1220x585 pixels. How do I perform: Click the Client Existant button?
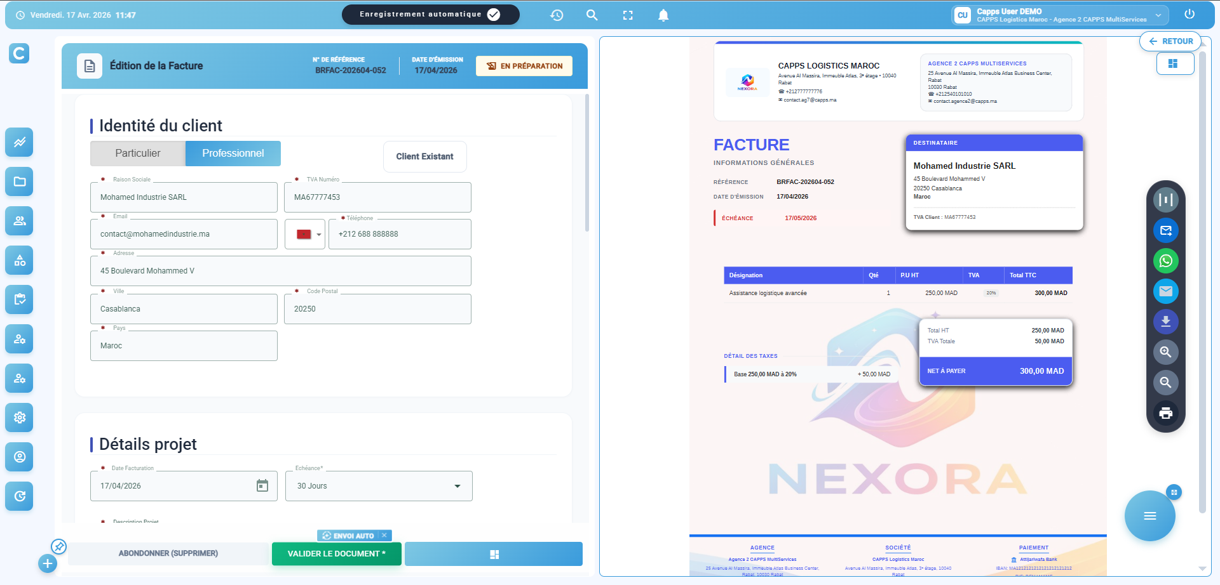pyautogui.click(x=425, y=157)
